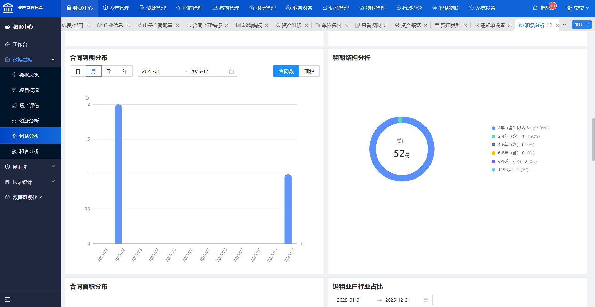Image resolution: width=595 pixels, height=307 pixels.
Task: Switch chart granularity to 日
Action: click(x=78, y=71)
